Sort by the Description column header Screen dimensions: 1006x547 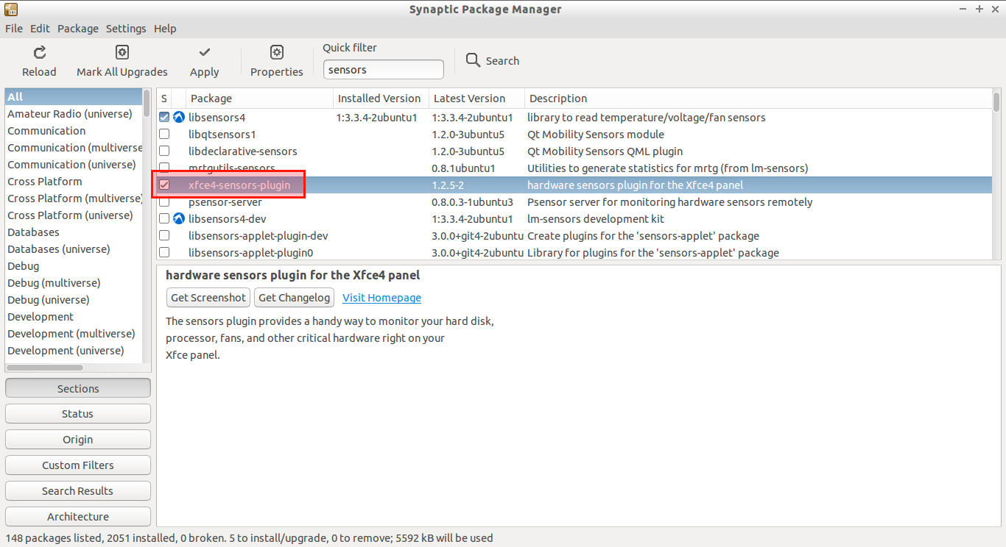click(759, 99)
